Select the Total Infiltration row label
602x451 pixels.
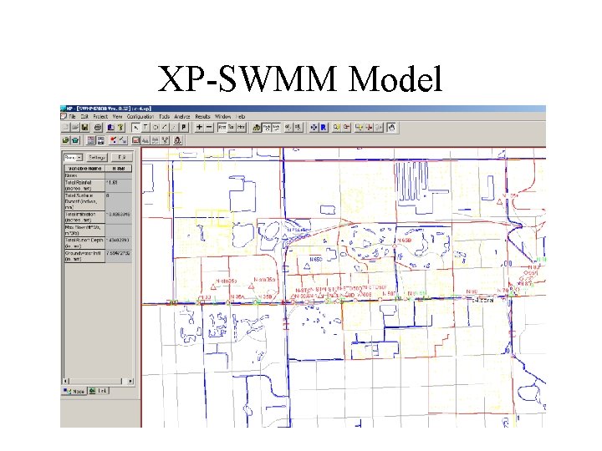(84, 217)
